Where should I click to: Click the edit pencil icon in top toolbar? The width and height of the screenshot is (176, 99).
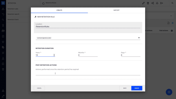[143, 3]
